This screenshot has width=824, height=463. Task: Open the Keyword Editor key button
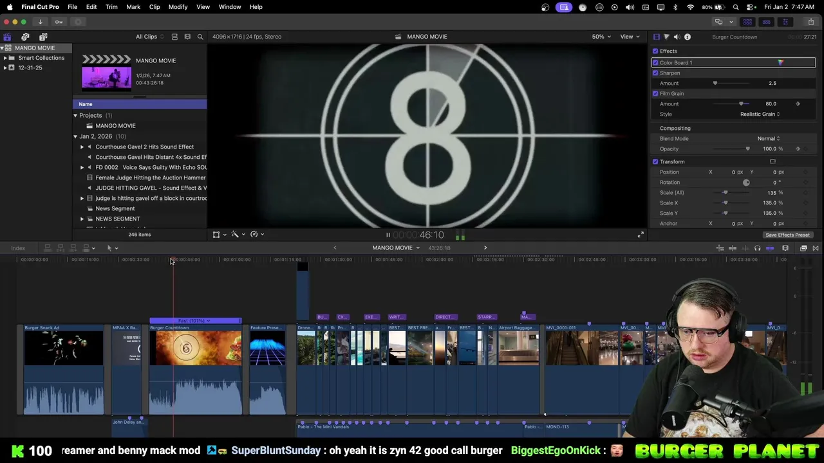click(x=59, y=22)
